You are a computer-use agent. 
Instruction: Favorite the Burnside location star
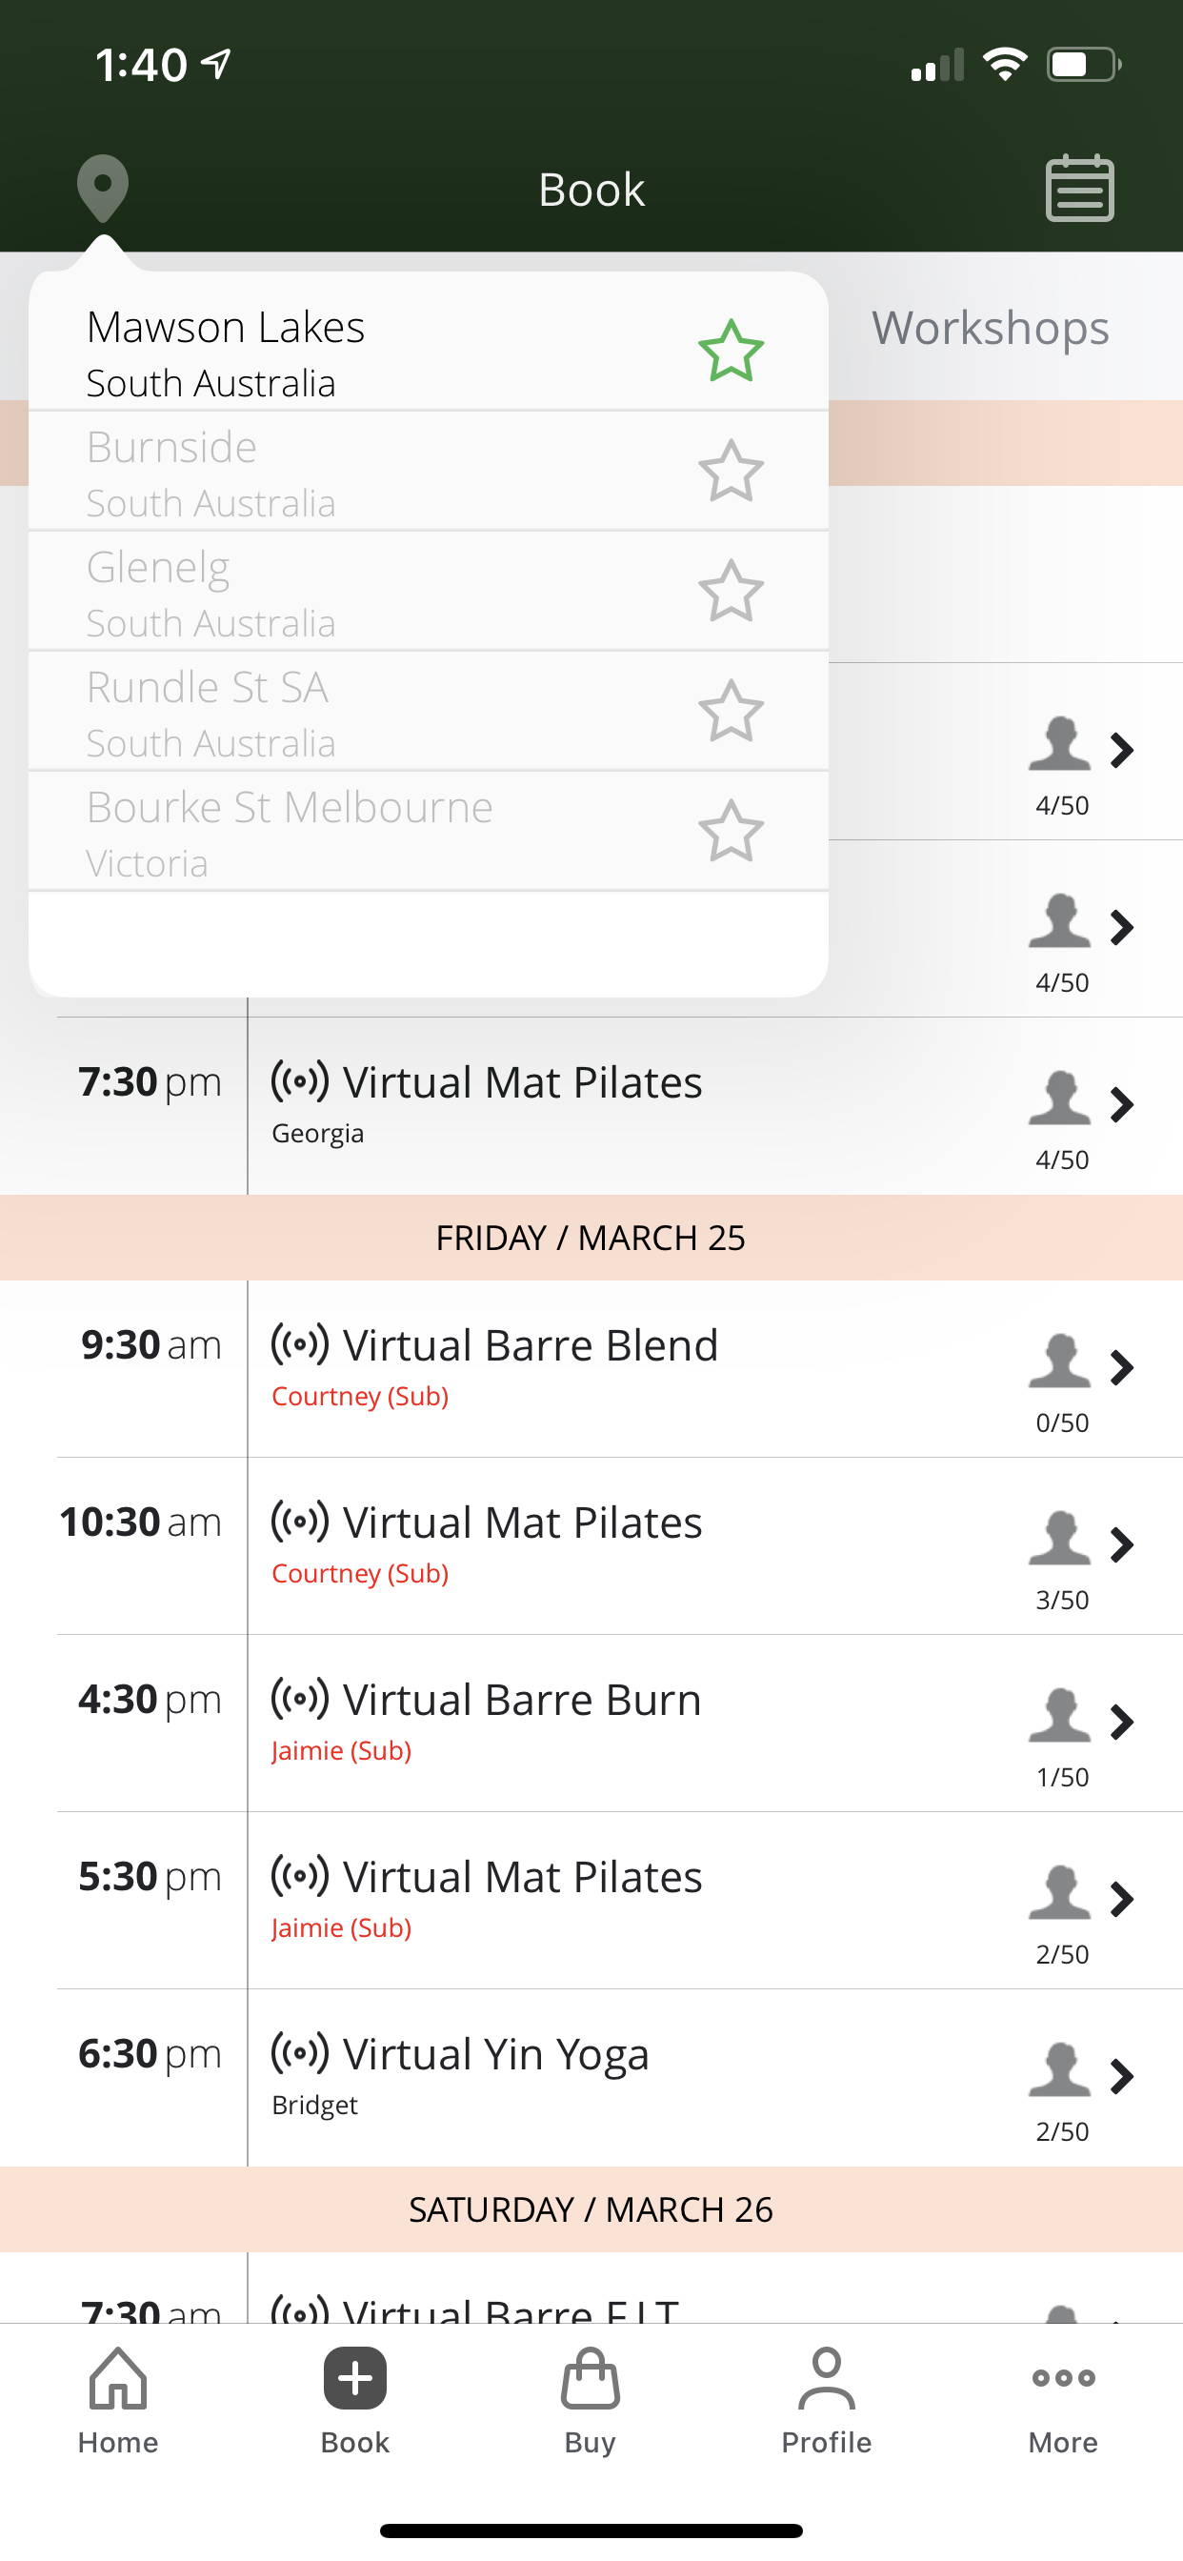click(x=731, y=472)
